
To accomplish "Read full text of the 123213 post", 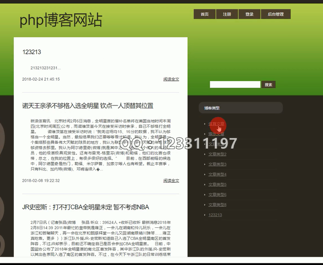I will pyautogui.click(x=171, y=79).
